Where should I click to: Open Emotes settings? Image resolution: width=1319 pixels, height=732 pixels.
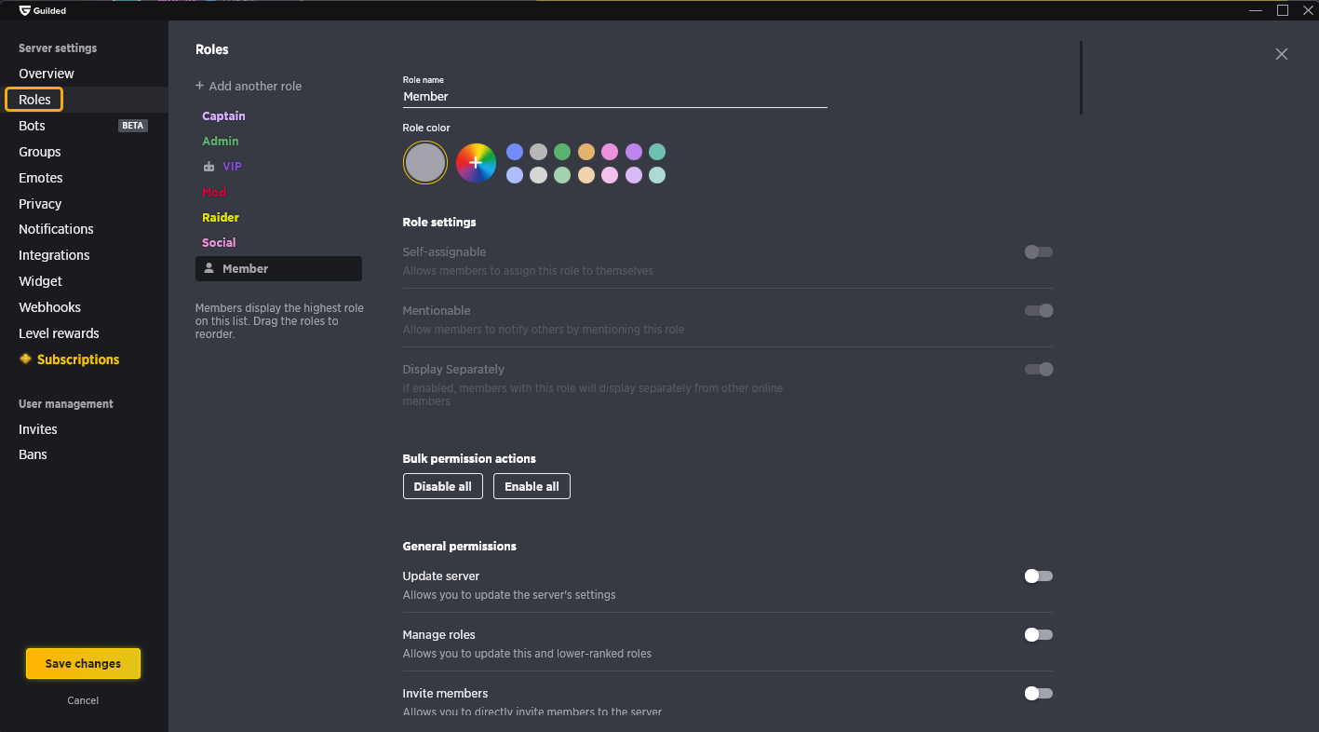coord(41,178)
